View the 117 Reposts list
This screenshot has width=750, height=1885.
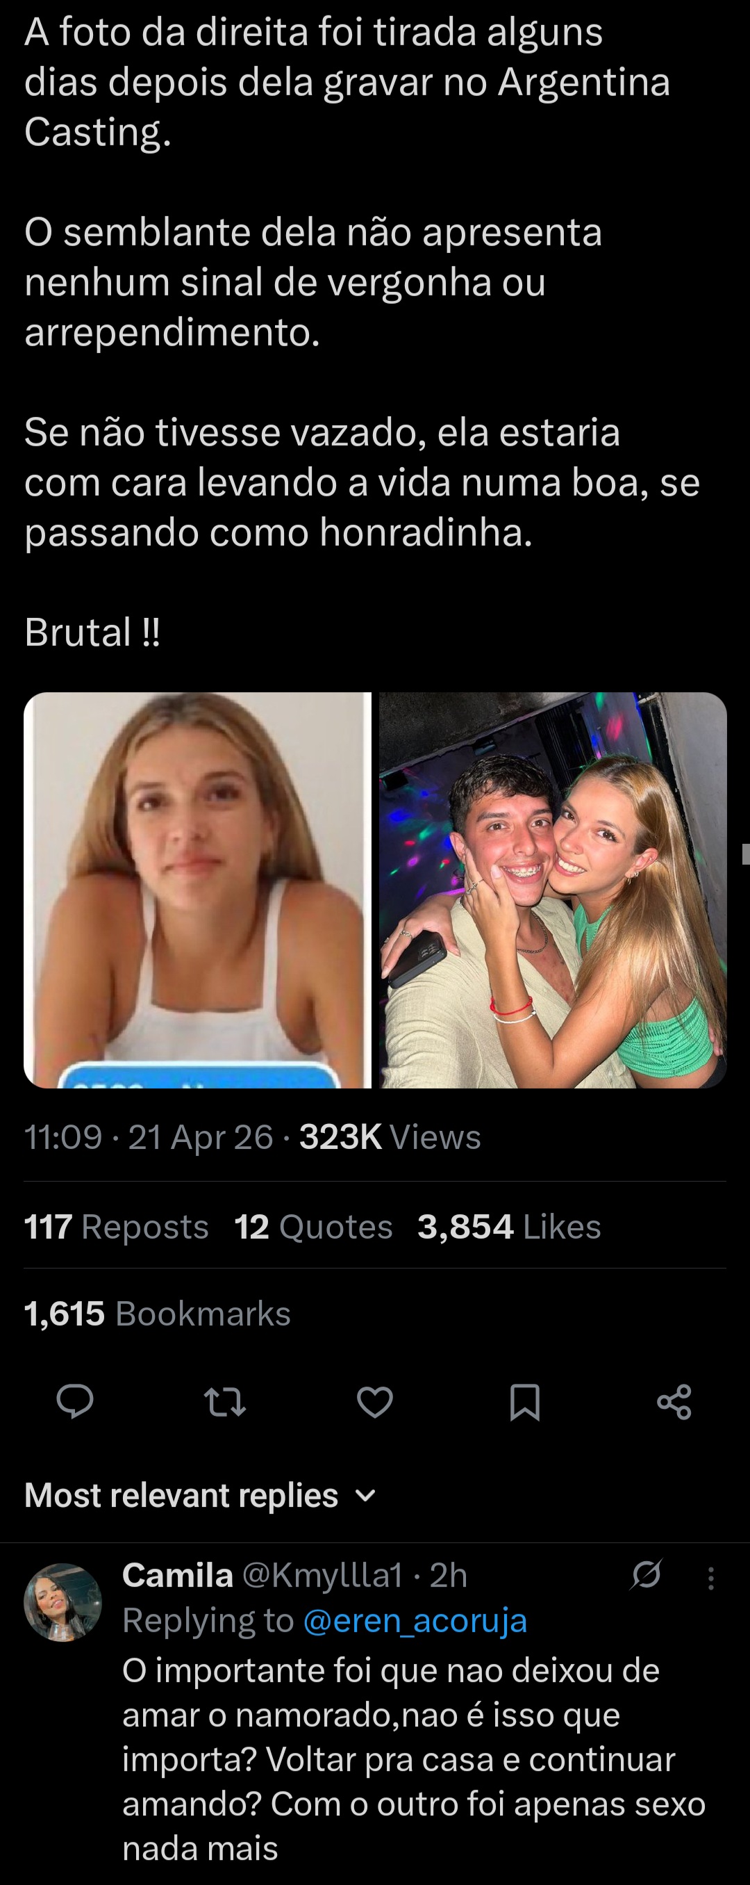tap(116, 1227)
